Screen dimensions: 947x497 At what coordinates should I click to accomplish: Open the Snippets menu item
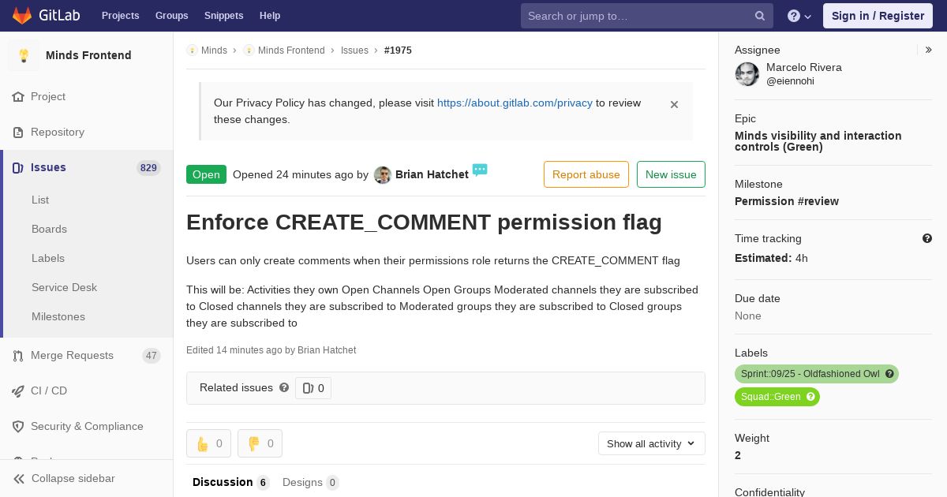point(223,16)
